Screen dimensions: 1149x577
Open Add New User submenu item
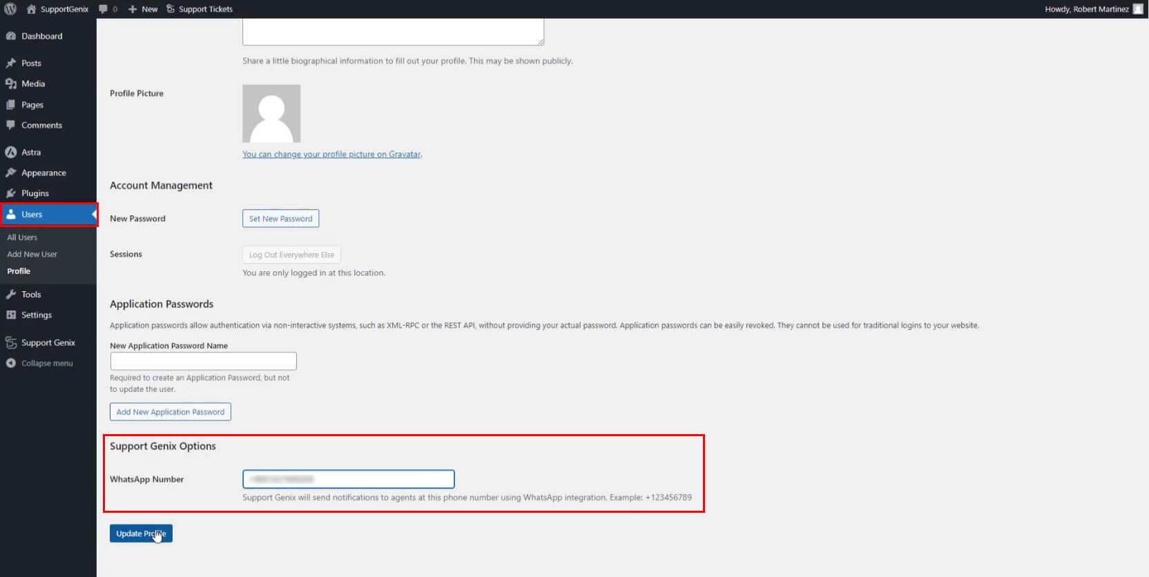click(32, 254)
